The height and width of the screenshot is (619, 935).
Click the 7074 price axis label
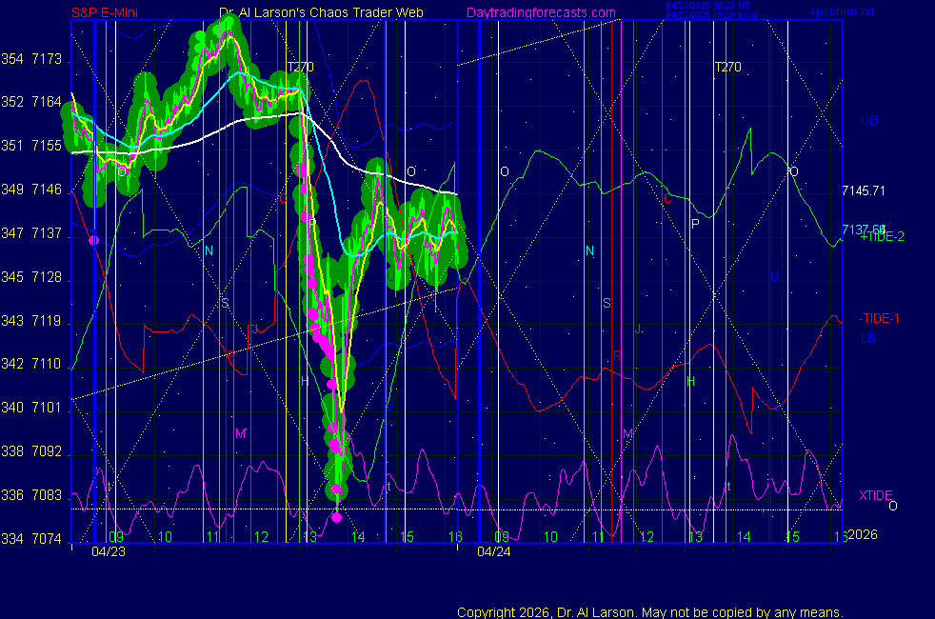click(46, 539)
